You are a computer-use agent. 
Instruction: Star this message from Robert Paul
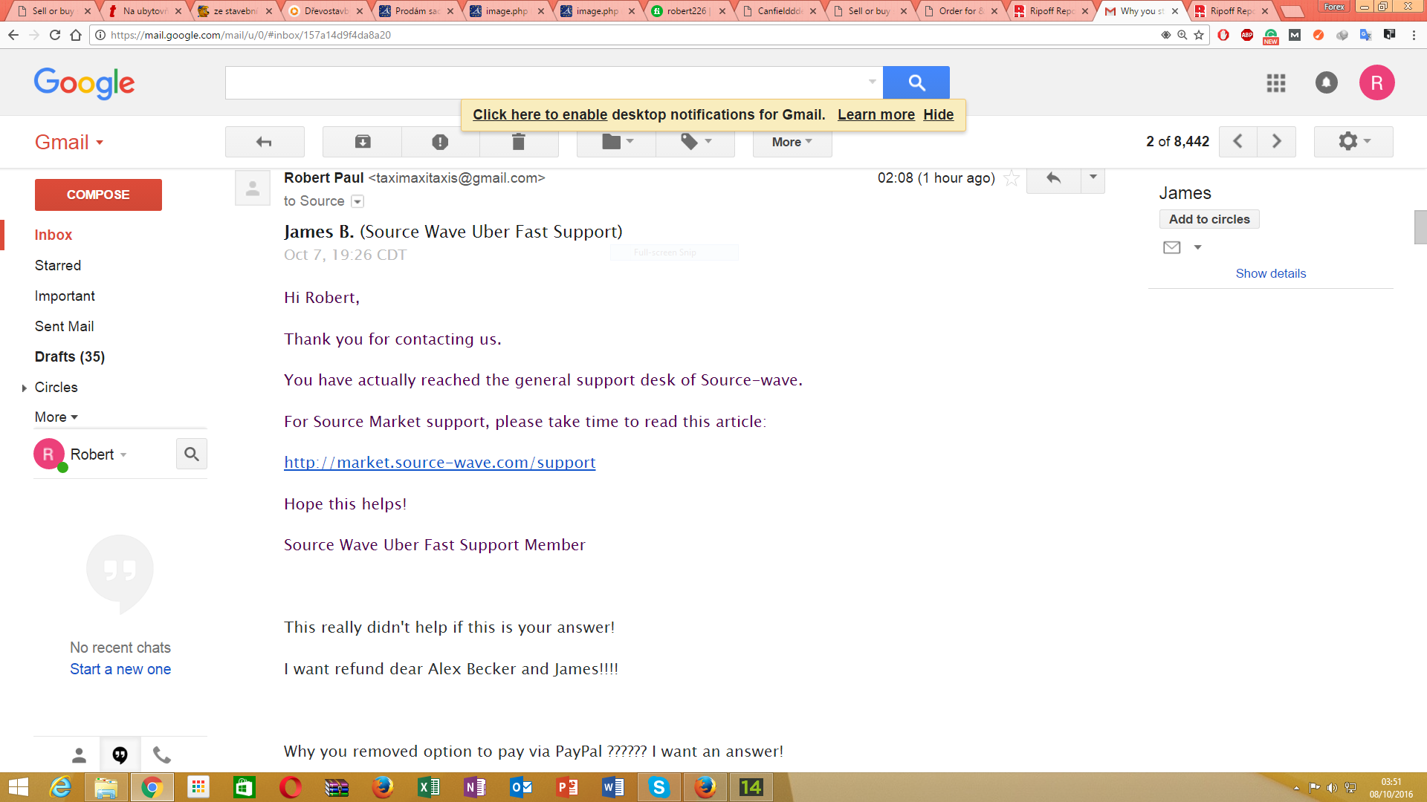[x=1011, y=178]
